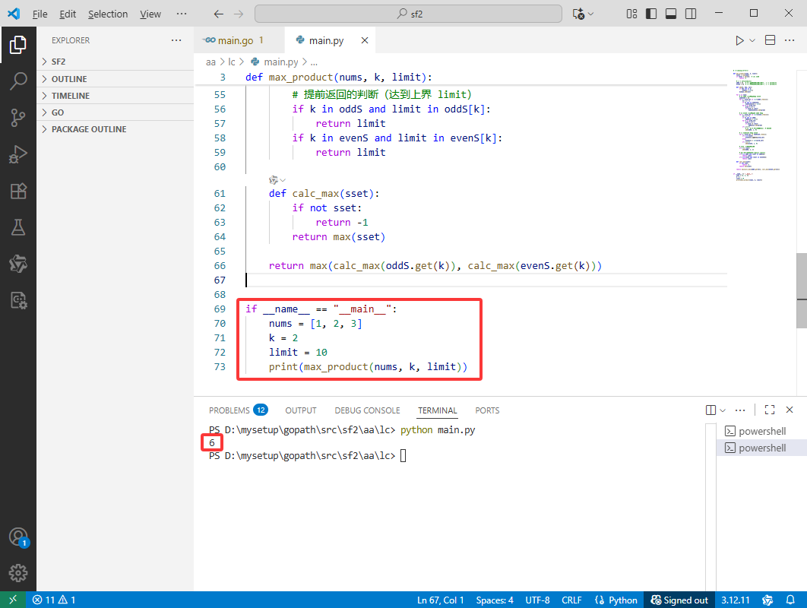This screenshot has width=807, height=608.
Task: Open the View menu
Action: 150,14
